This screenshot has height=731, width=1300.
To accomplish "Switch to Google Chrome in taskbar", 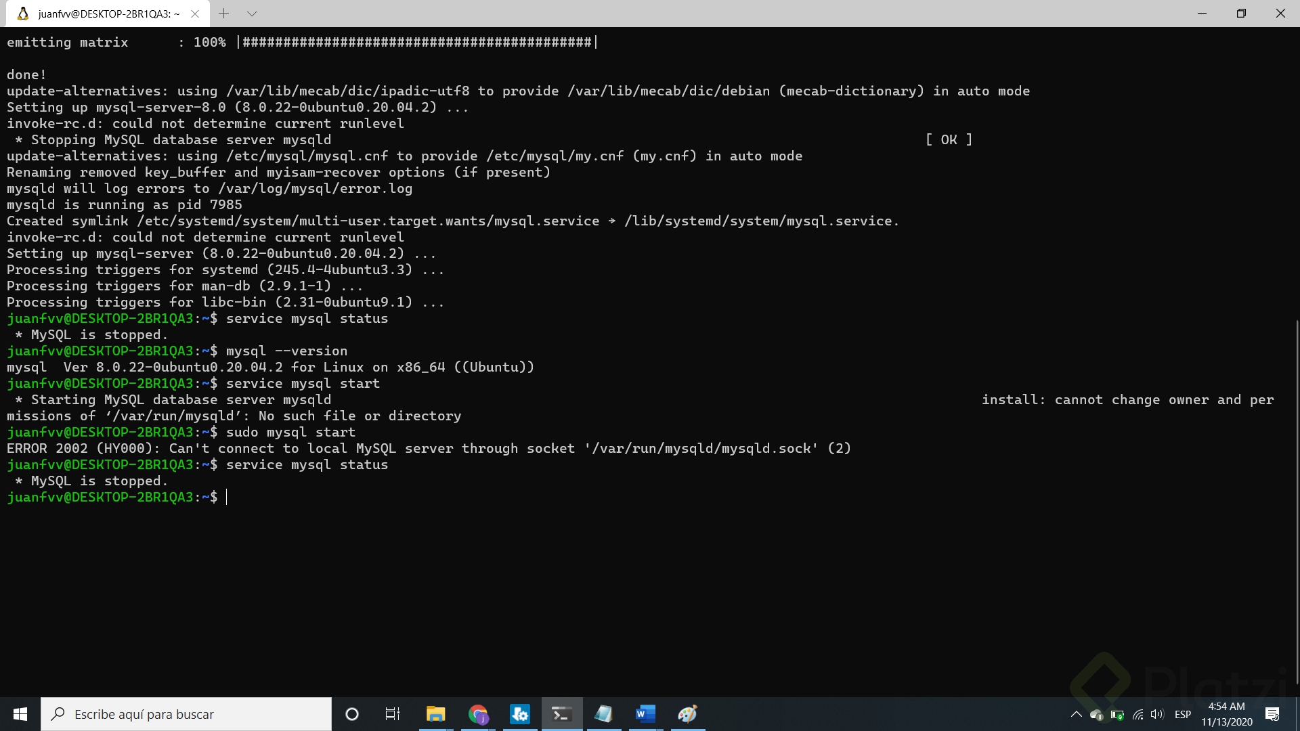I will [478, 714].
